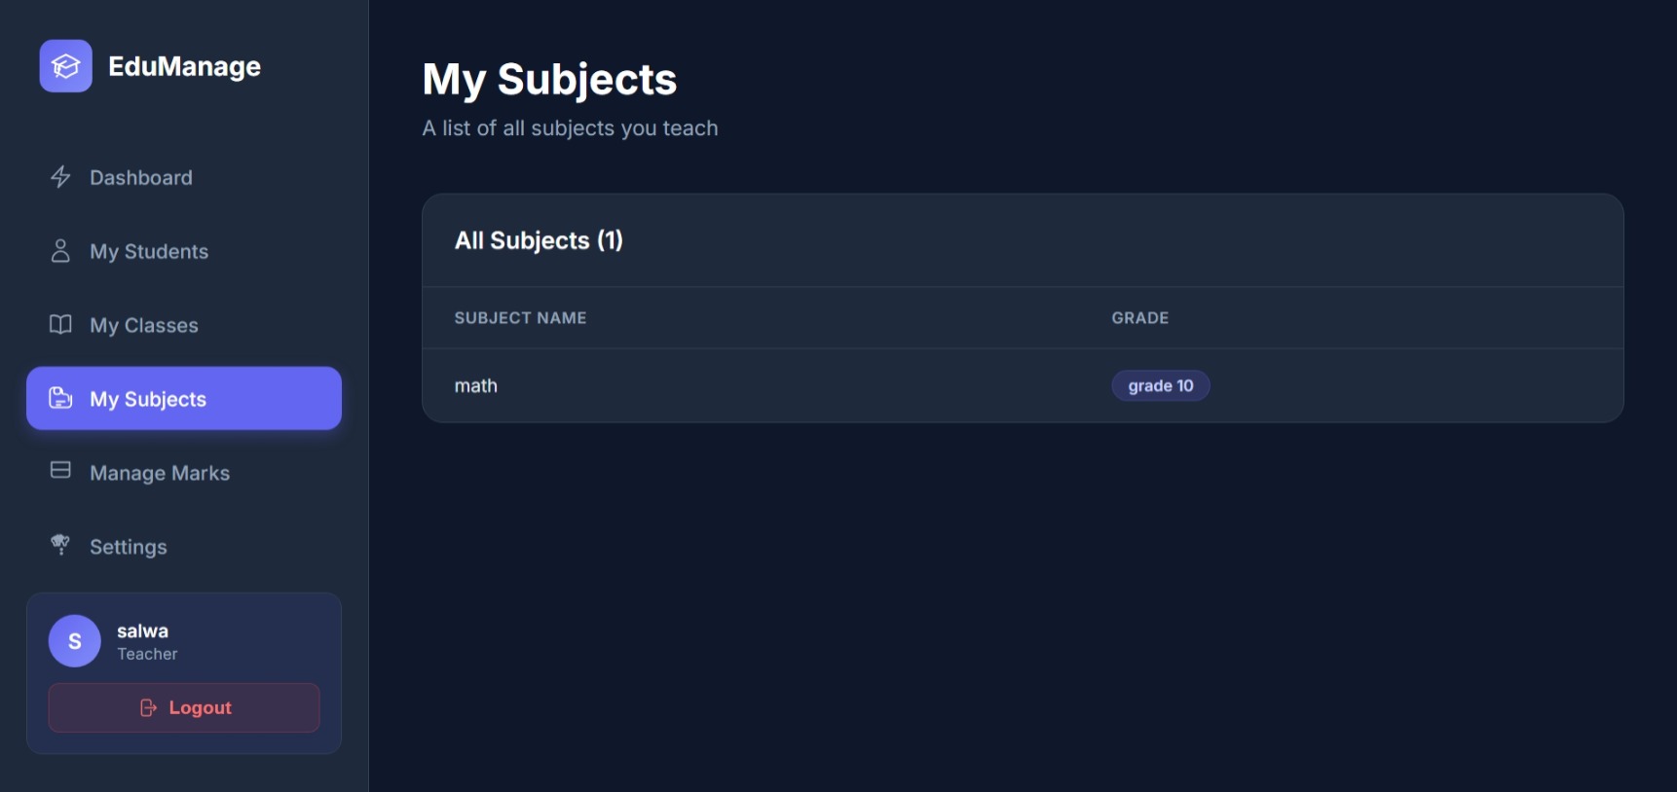Navigate to Manage Marks
Viewport: 1677px width, 792px height.
point(160,474)
